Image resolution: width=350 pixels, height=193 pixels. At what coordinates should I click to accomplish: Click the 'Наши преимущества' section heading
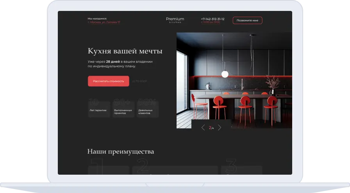click(120, 151)
